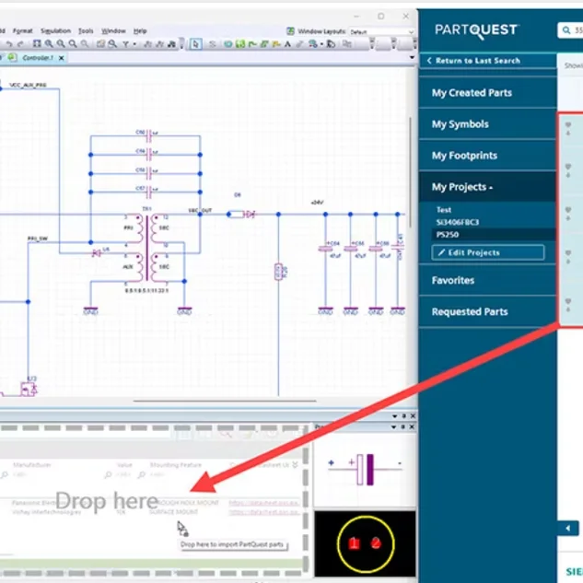This screenshot has width=583, height=583.
Task: Click the magnifier in PartQuest search box
Action: pos(566,29)
